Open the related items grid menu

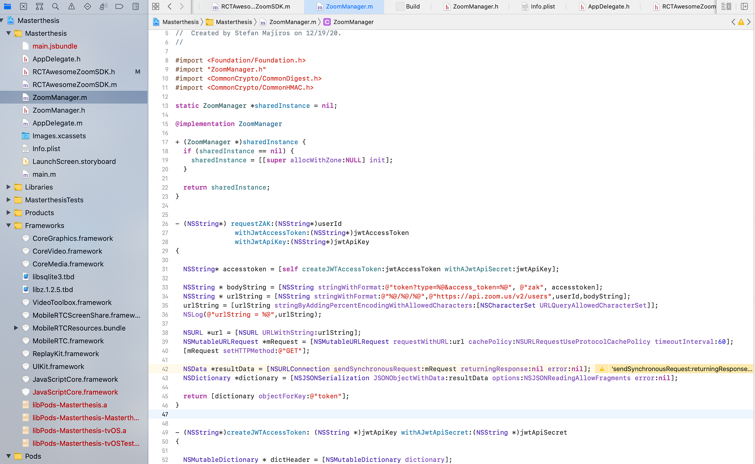[x=155, y=6]
